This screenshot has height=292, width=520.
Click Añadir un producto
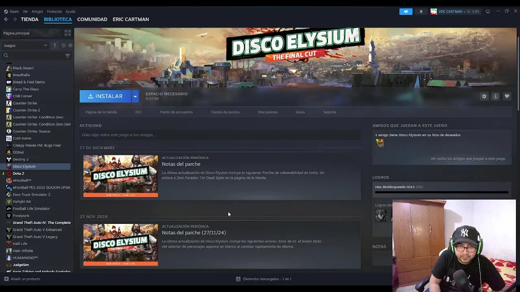pos(25,279)
